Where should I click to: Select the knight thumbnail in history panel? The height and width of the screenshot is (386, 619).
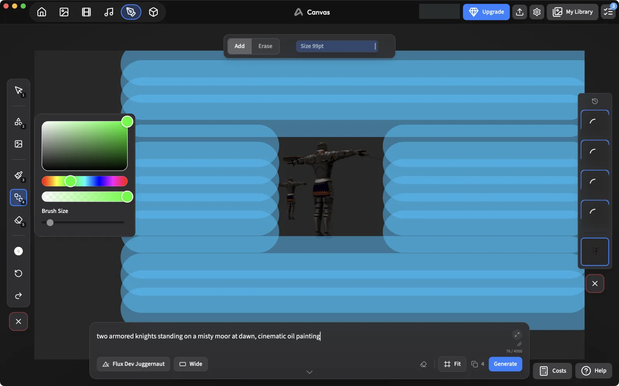pyautogui.click(x=595, y=252)
